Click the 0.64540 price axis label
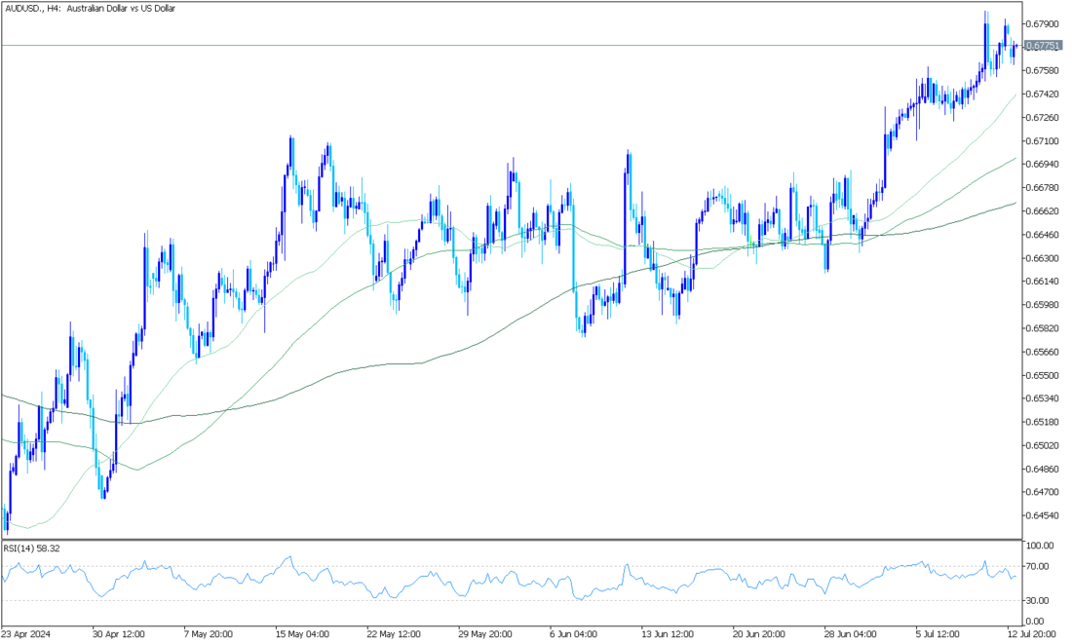The image size is (1072, 643). [x=1043, y=515]
